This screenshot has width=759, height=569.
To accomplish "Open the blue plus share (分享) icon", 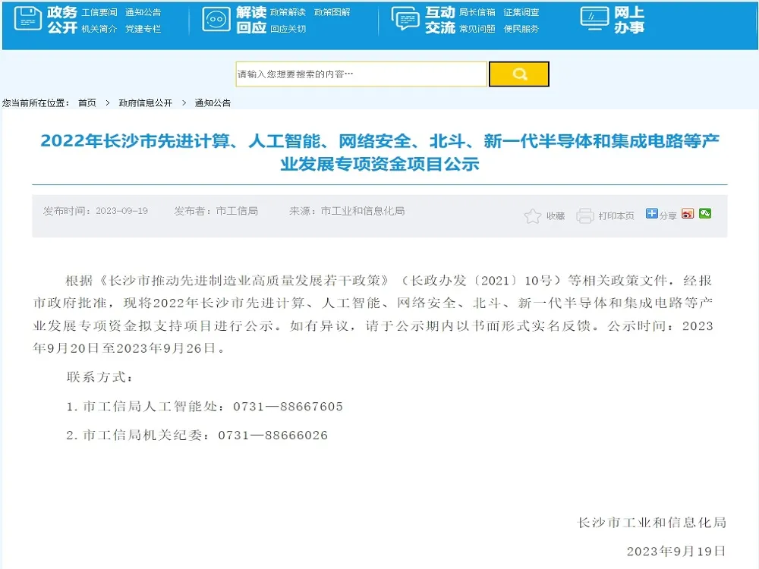I will click(x=651, y=214).
